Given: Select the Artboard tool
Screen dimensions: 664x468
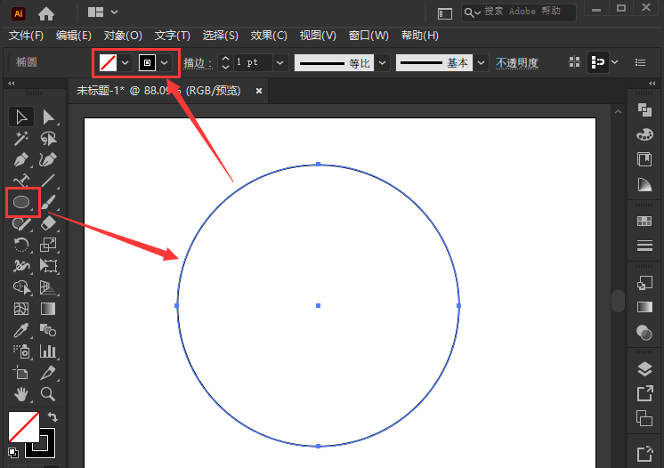Looking at the screenshot, I should click(x=21, y=373).
